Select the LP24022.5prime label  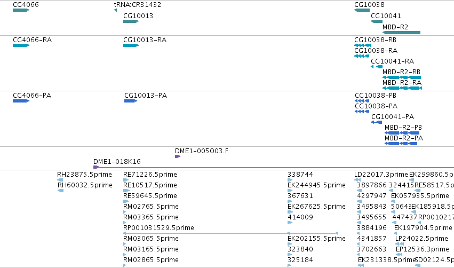click(421, 239)
